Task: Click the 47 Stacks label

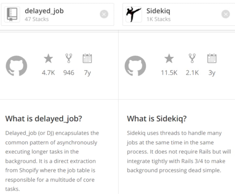Action: coord(37,19)
